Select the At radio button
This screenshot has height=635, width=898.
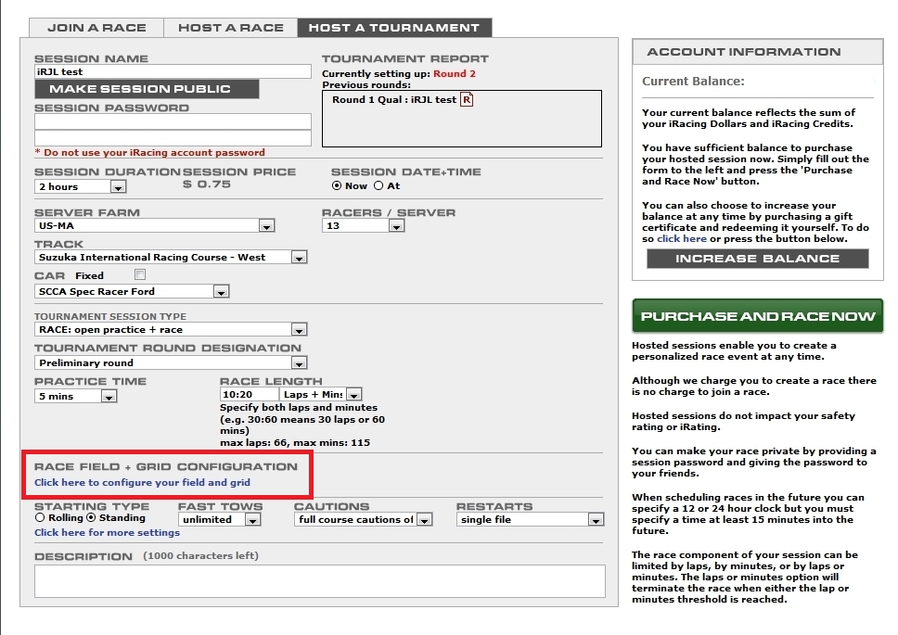pos(378,185)
